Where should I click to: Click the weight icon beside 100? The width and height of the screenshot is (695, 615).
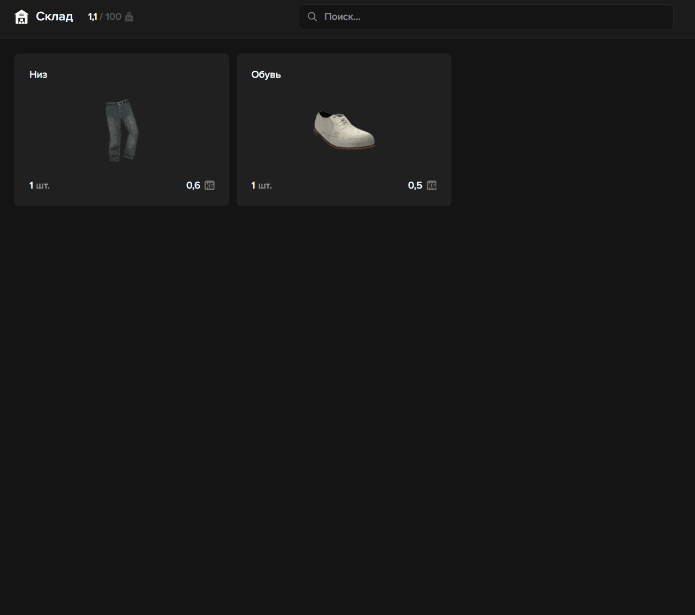(129, 17)
